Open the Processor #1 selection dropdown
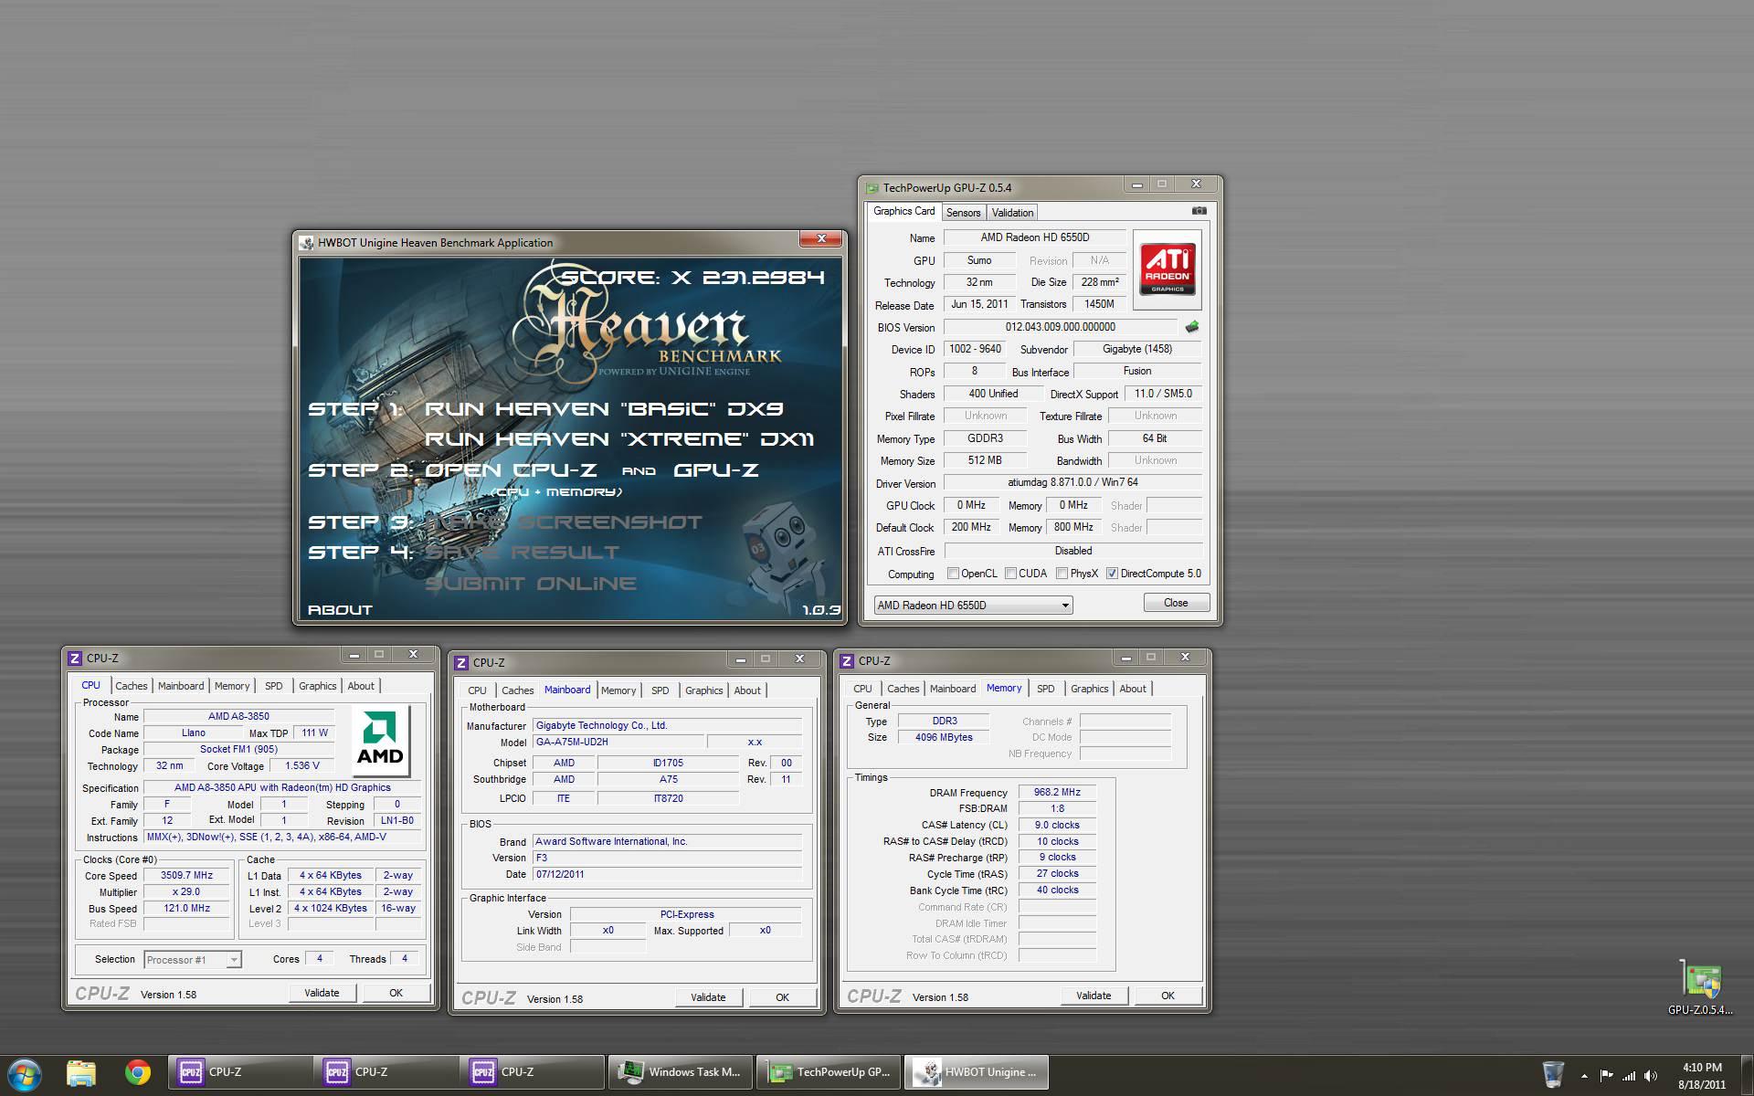This screenshot has width=1754, height=1096. click(x=192, y=959)
